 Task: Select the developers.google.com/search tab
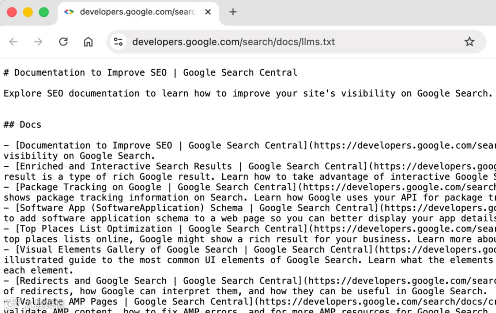138,12
